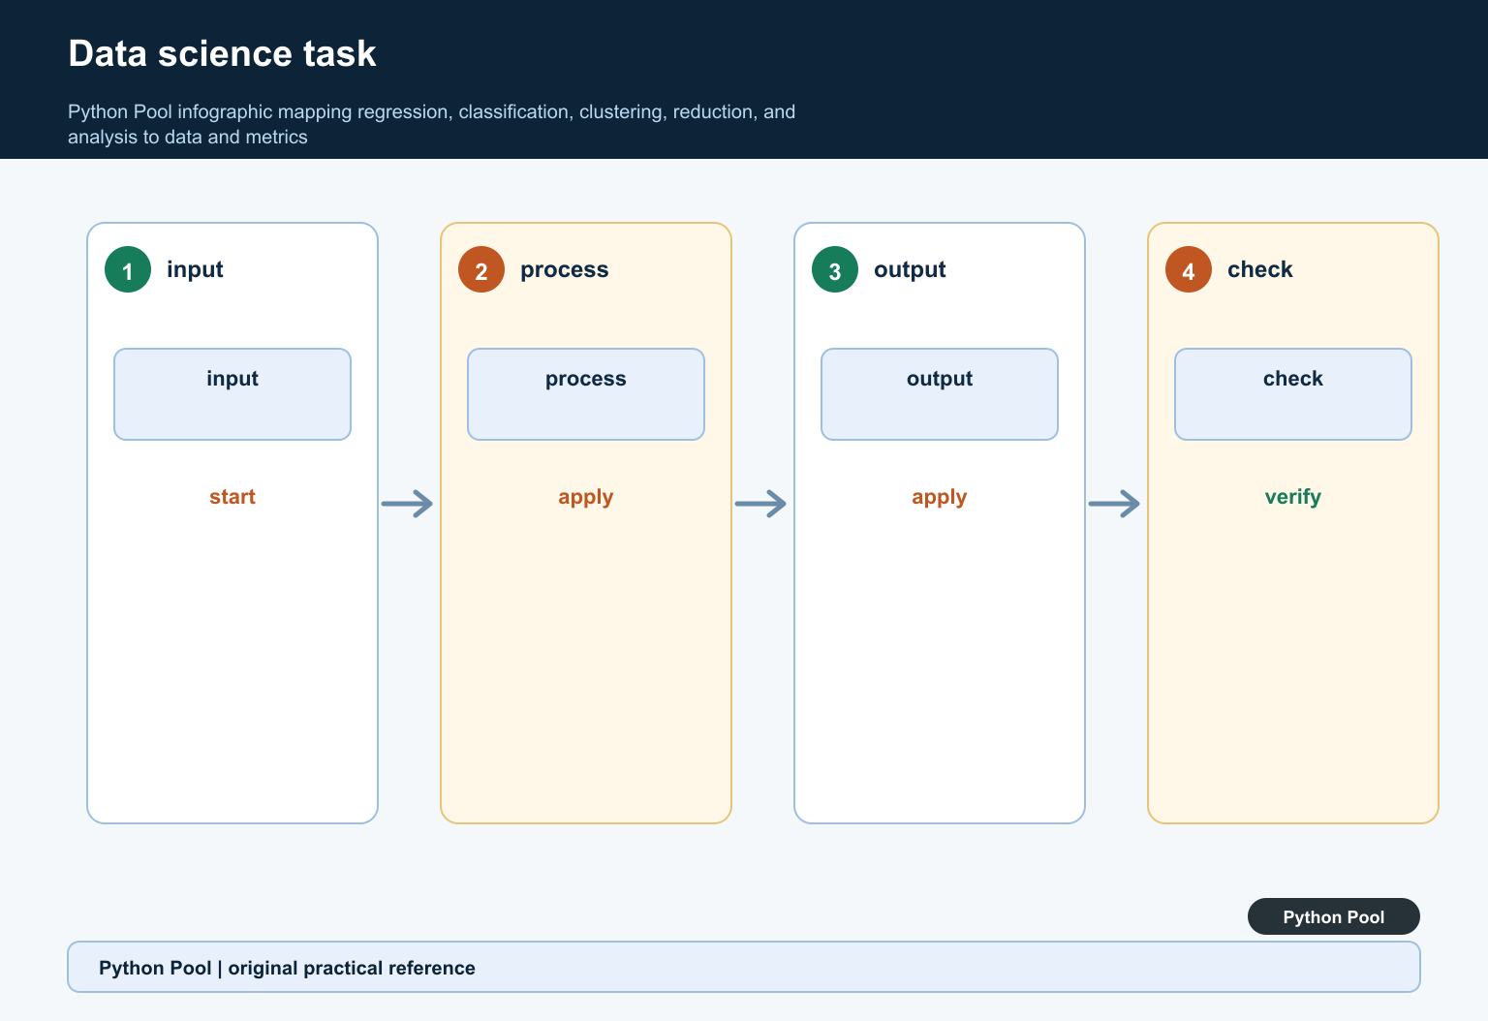Click the 'start' label in input column
Image resolution: width=1488 pixels, height=1021 pixels.
(232, 497)
